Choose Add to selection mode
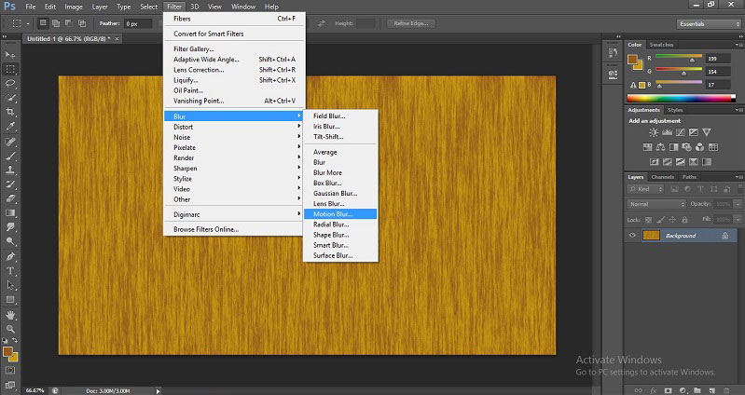745x395 pixels. (x=56, y=23)
